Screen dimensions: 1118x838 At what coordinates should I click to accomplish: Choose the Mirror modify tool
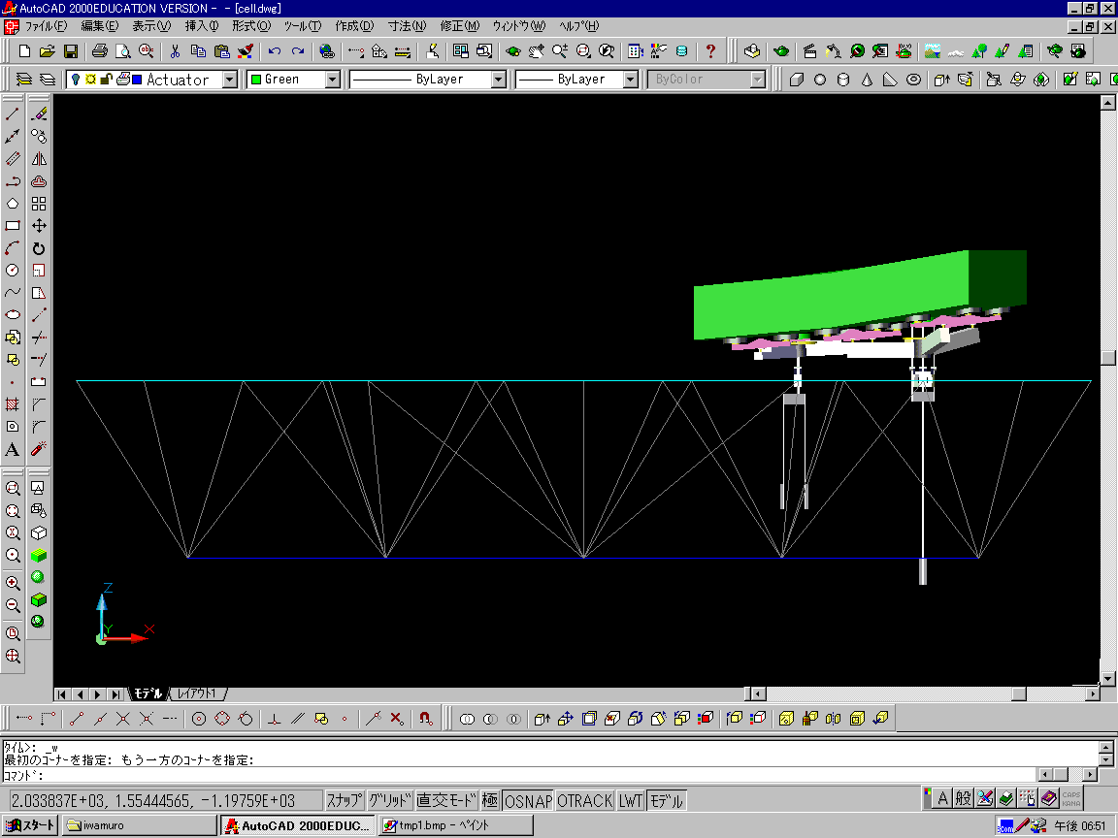(x=39, y=159)
